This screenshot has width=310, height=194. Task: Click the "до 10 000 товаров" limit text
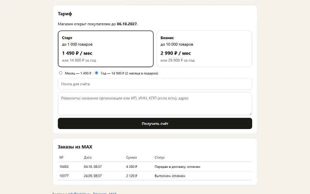[x=177, y=44]
